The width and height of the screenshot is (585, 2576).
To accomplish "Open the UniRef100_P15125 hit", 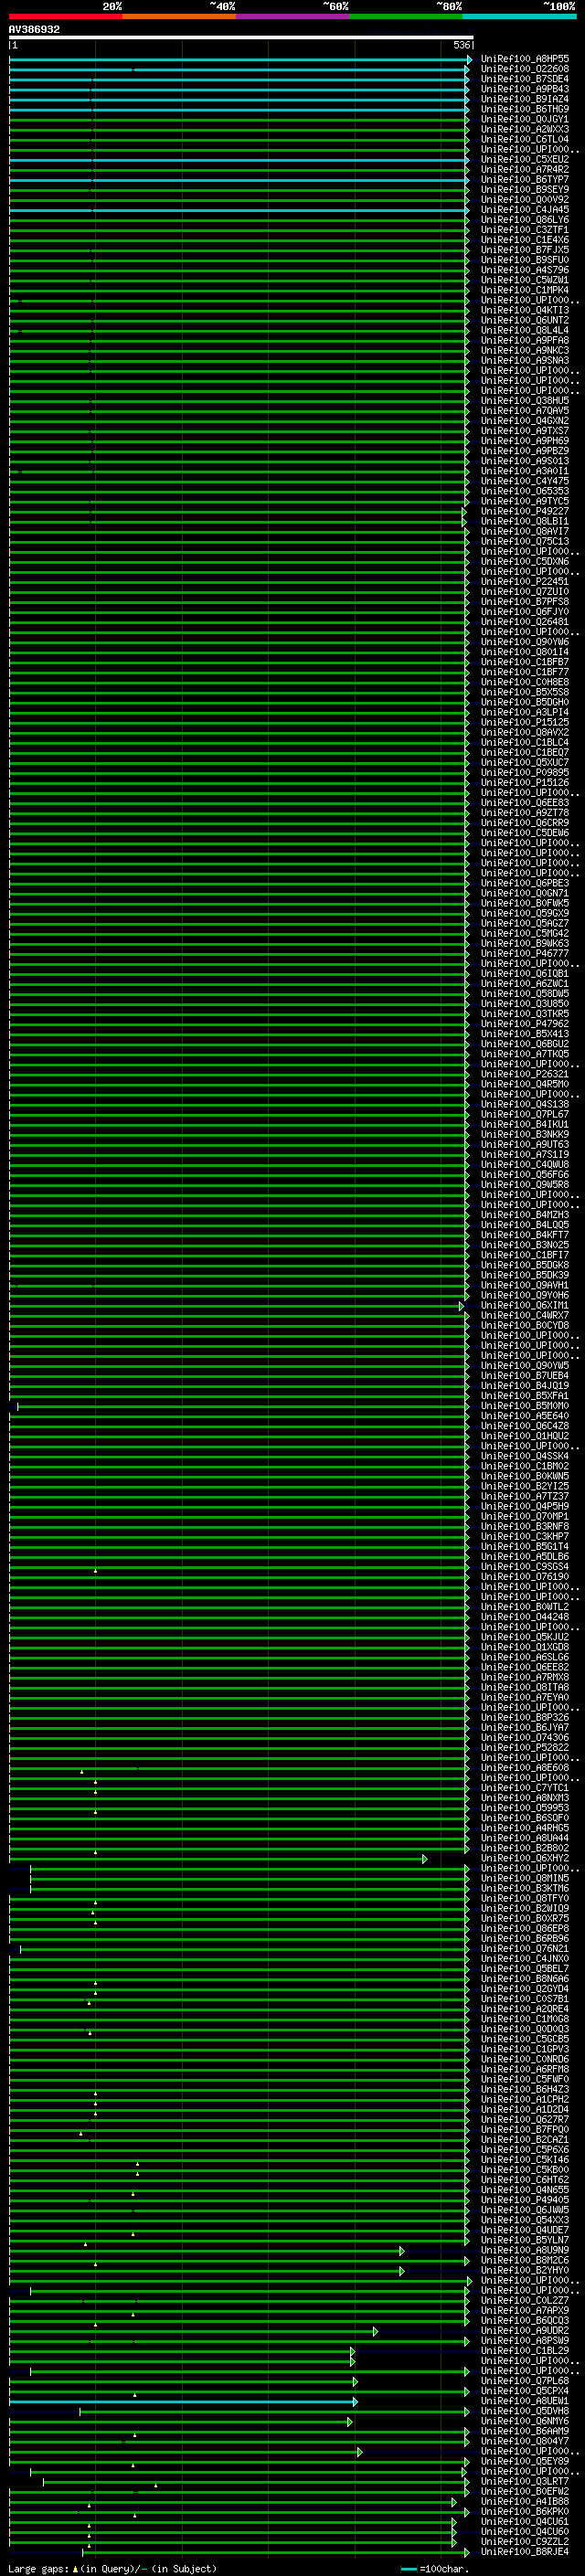I will (524, 722).
